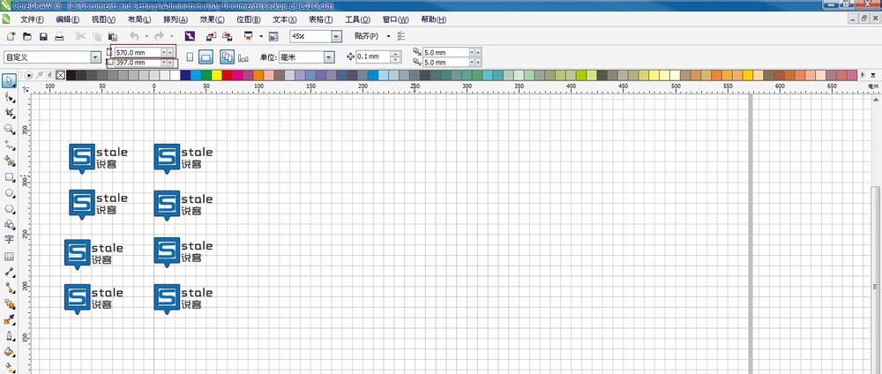This screenshot has height=374, width=882.
Task: Open the 布局(L) menu
Action: (139, 19)
